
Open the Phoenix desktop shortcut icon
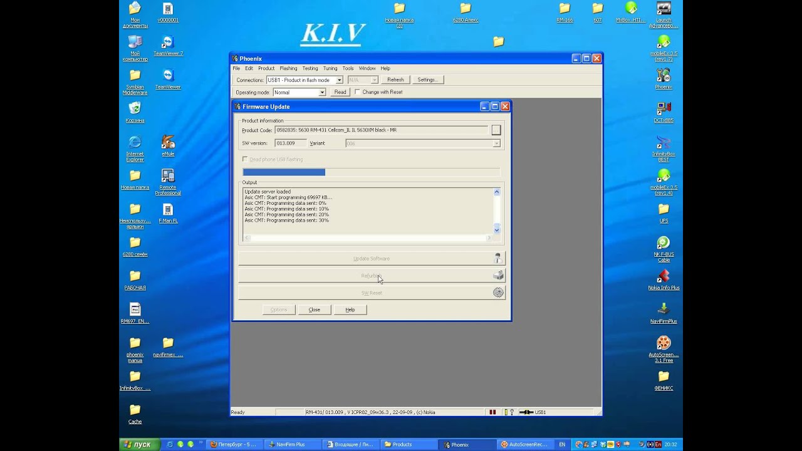pos(664,79)
